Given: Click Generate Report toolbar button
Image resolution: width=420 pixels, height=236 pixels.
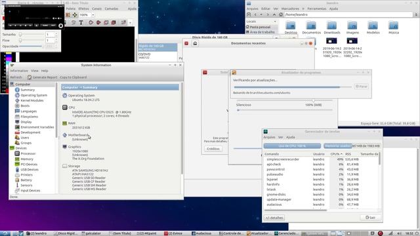Looking at the screenshot, I should click(x=42, y=77).
